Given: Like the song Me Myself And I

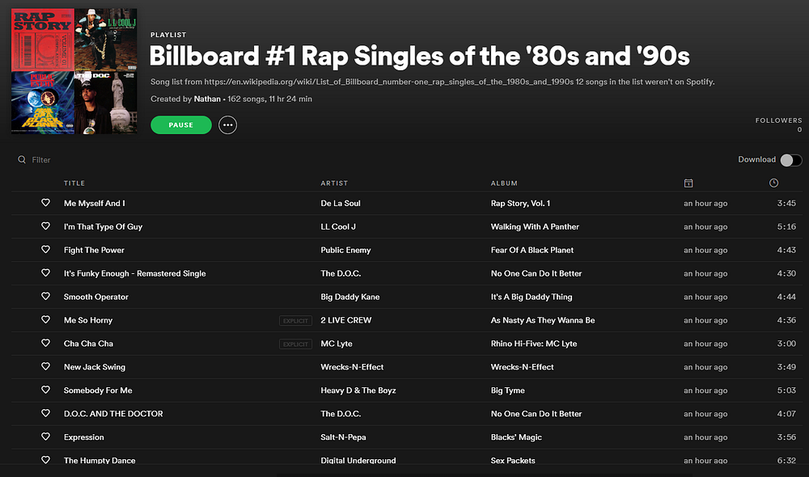Looking at the screenshot, I should tap(46, 203).
